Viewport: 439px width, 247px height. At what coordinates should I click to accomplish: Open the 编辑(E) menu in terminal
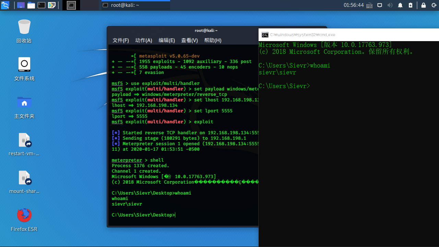(x=167, y=40)
